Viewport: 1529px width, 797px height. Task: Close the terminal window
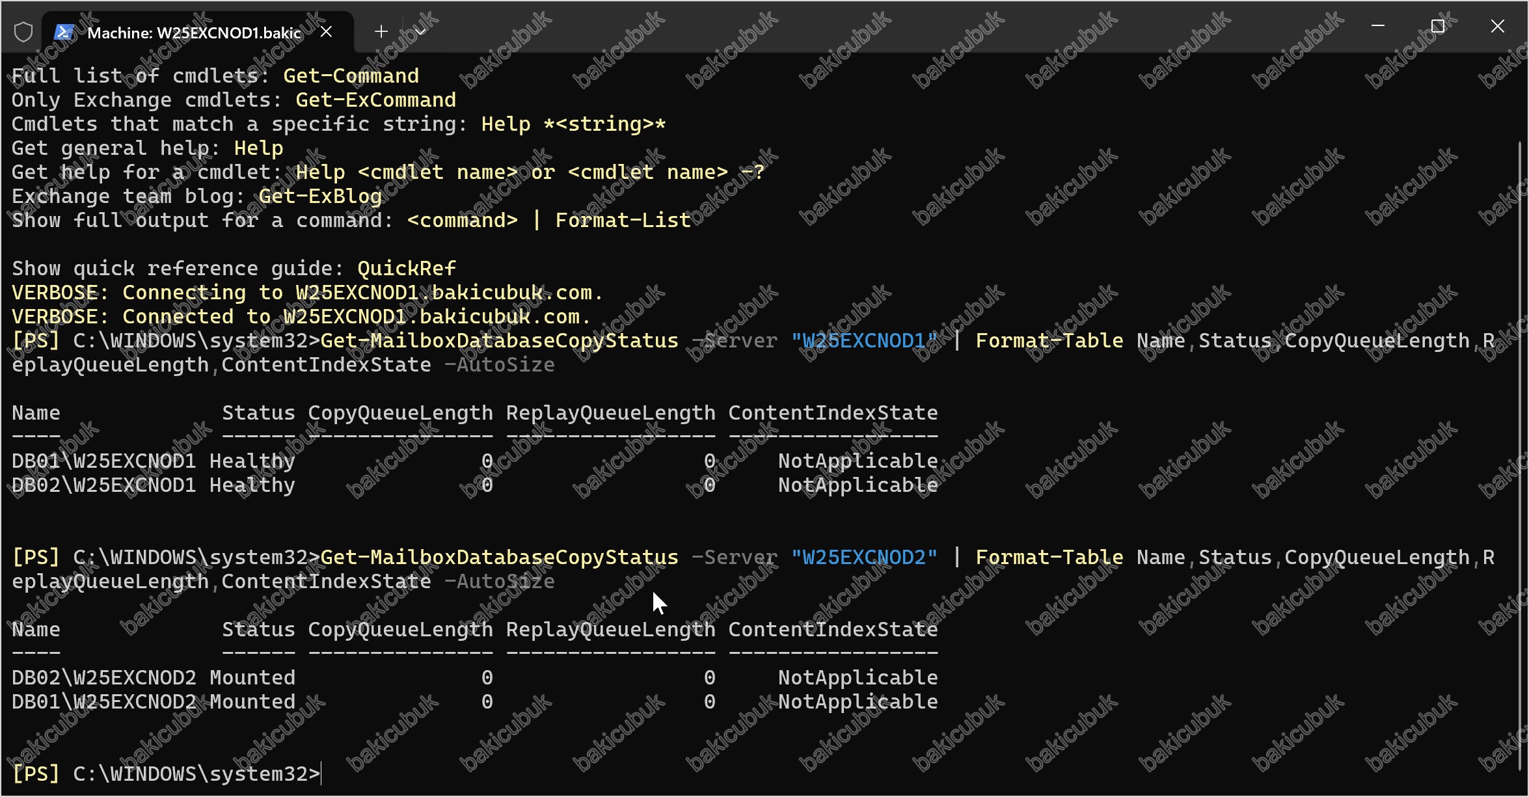point(1497,26)
